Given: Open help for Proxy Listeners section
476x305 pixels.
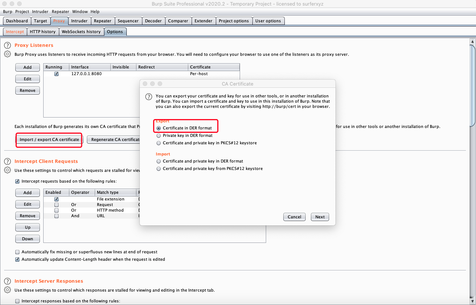Looking at the screenshot, I should (x=7, y=45).
